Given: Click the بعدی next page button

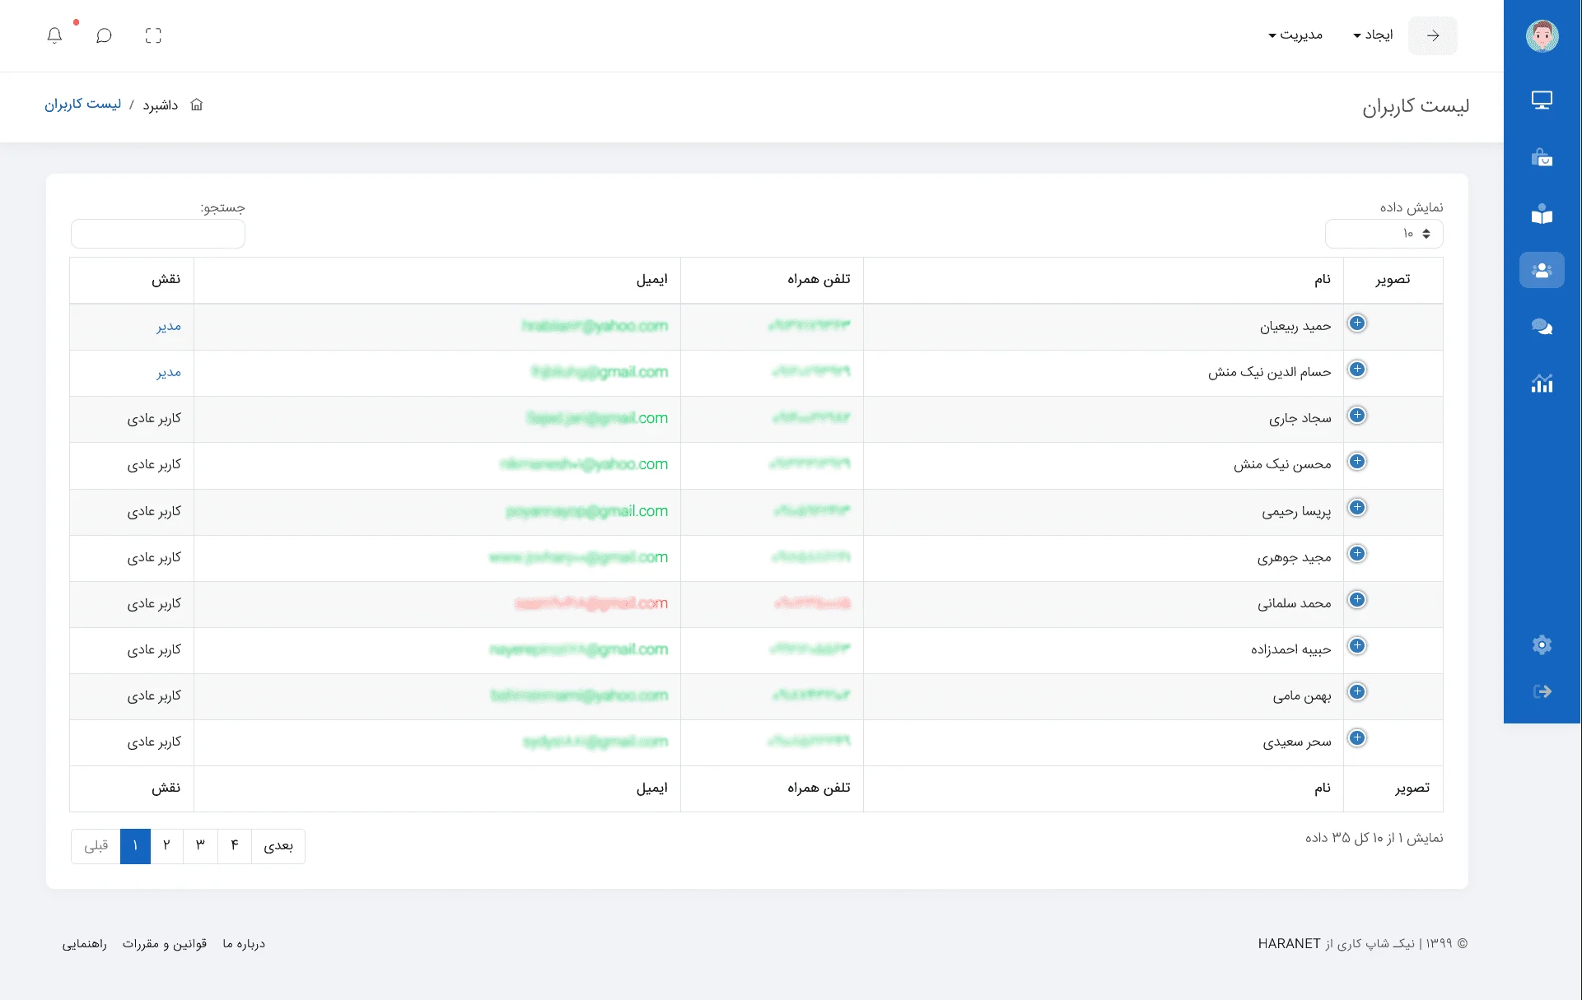Looking at the screenshot, I should tap(278, 845).
